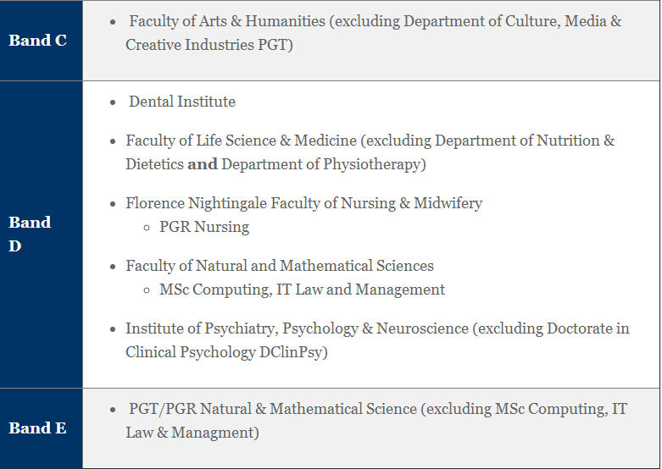Click the hollow sub-bullet before MSc Computing
662x469 pixels.
pos(147,290)
